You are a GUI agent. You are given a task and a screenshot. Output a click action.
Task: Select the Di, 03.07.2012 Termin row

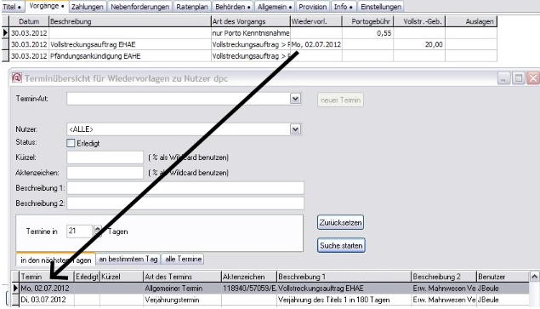tap(270, 300)
